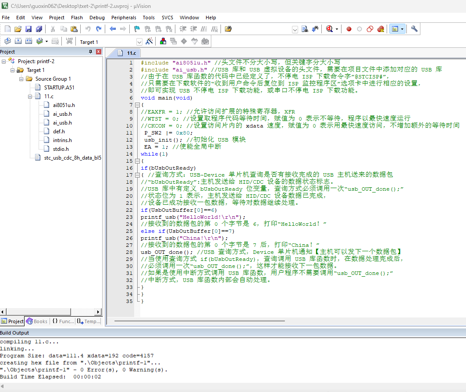The width and height of the screenshot is (466, 392).
Task: Select the 11.c editor tab
Action: tap(127, 53)
